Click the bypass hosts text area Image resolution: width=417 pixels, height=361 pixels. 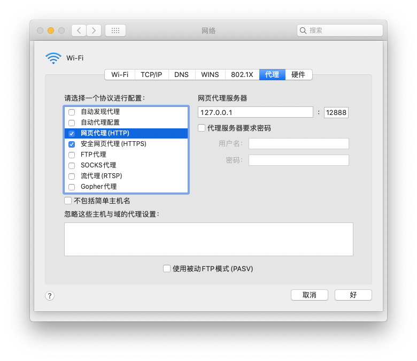(208, 240)
